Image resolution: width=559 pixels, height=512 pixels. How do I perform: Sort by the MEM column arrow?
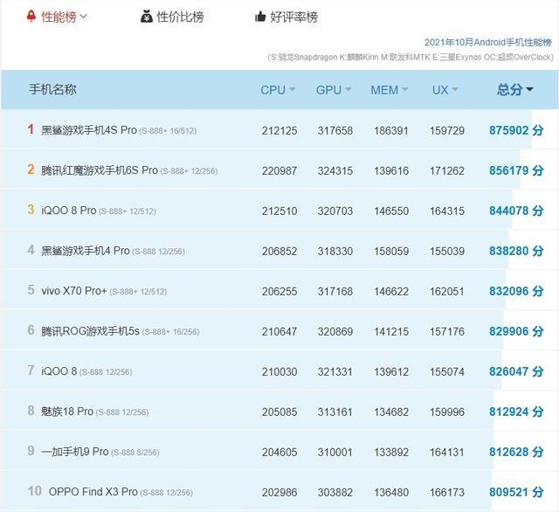click(x=404, y=89)
